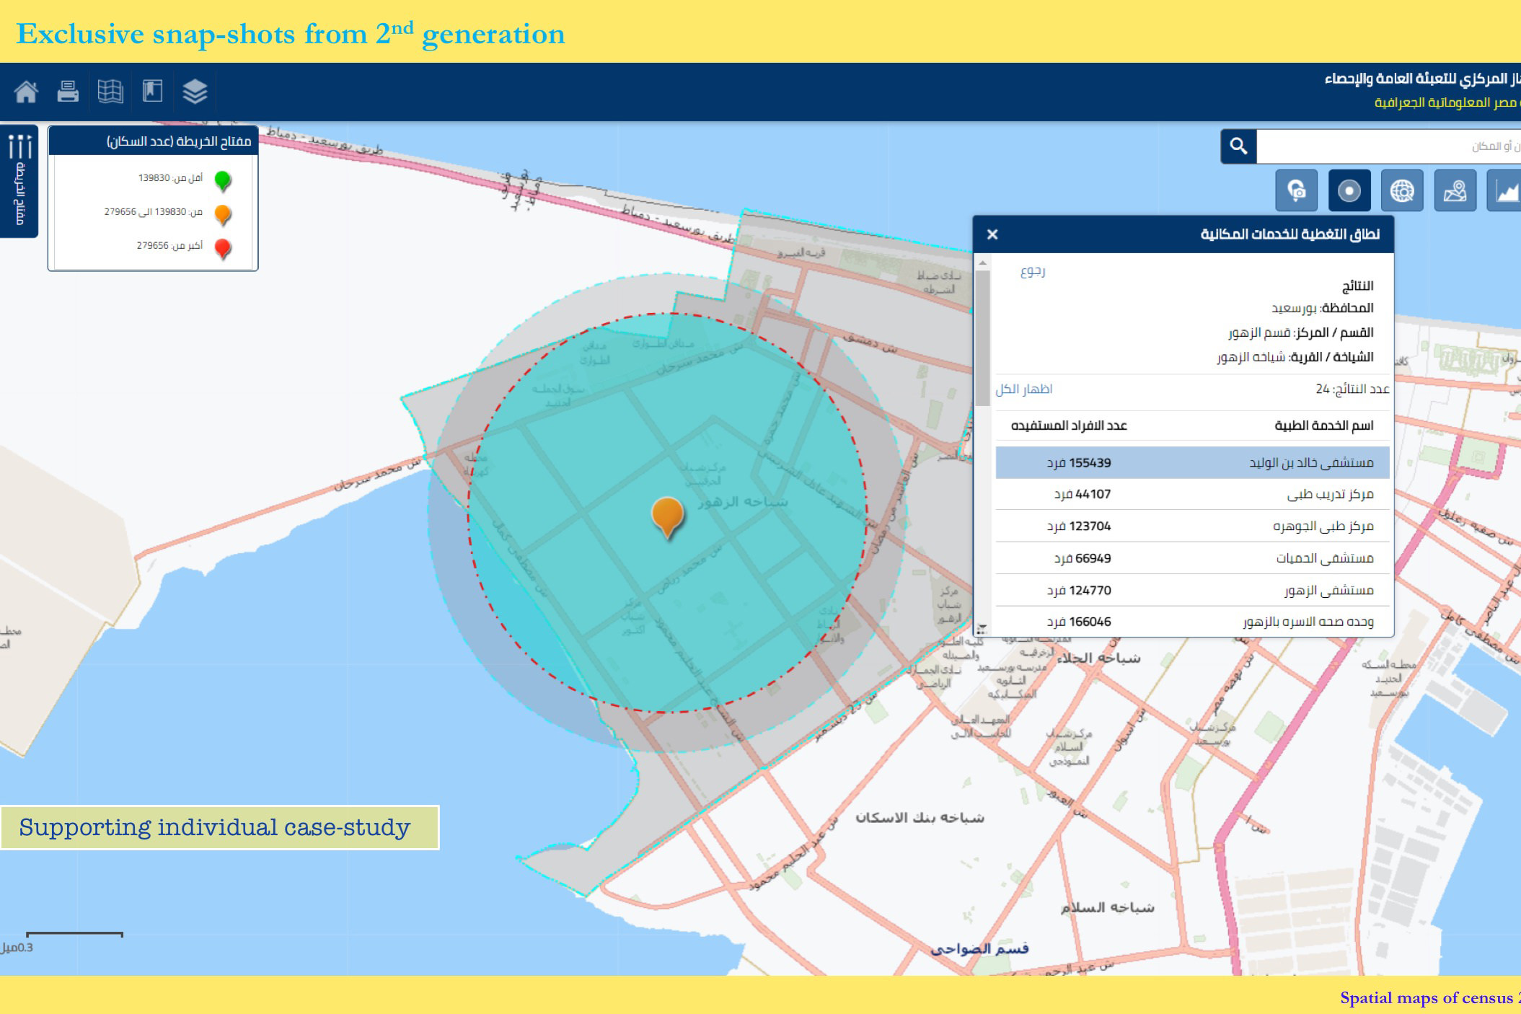This screenshot has width=1521, height=1014.
Task: Click the Home icon in toolbar
Action: (x=26, y=92)
